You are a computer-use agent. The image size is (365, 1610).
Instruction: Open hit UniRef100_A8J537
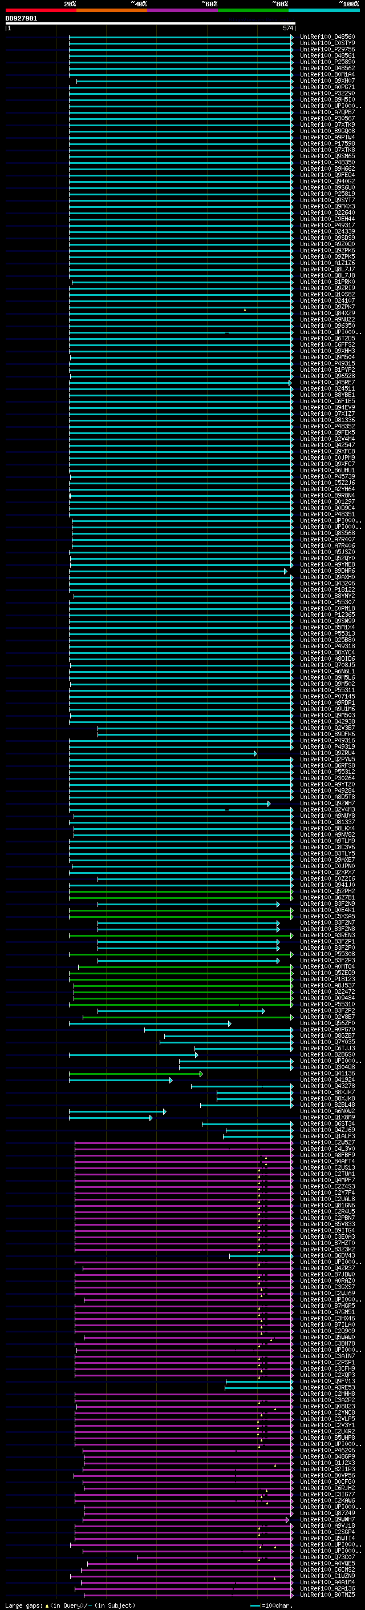click(327, 985)
